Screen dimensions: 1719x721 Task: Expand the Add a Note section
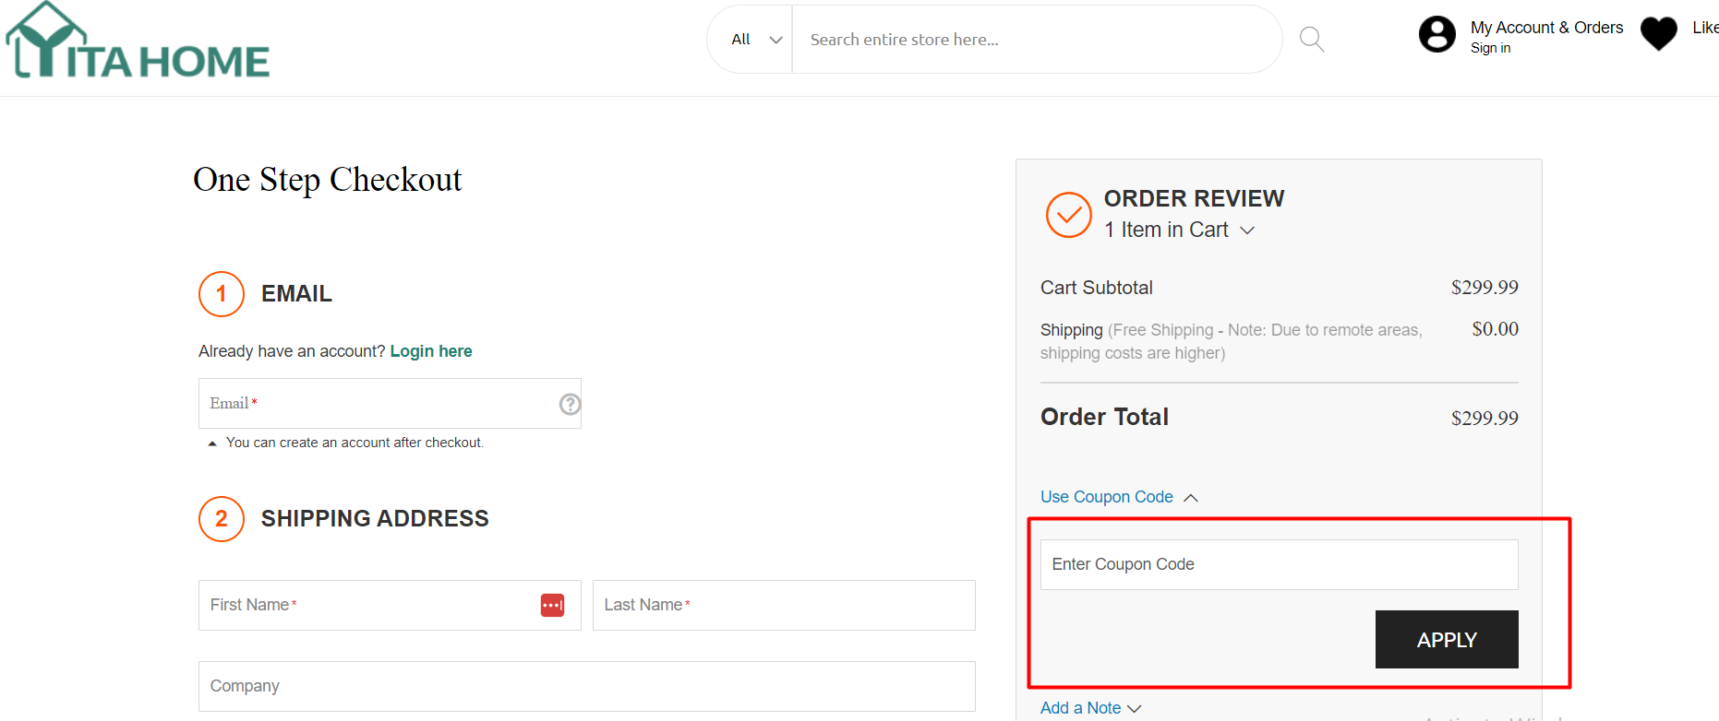tap(1091, 708)
